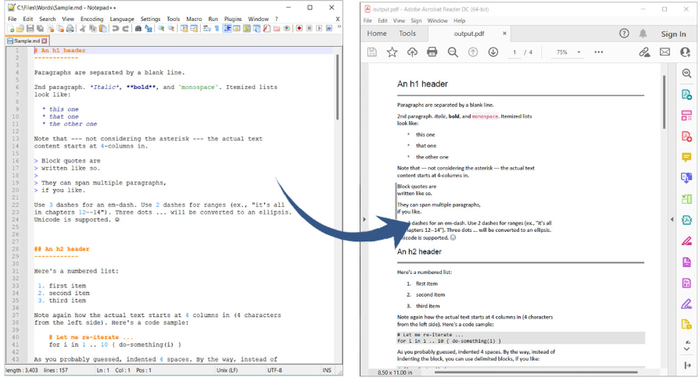The image size is (699, 381).
Task: Click the Zoom In icon in Notepad++
Action: [x=161, y=28]
